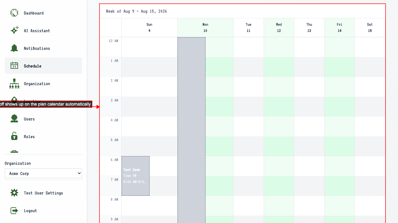Image resolution: width=398 pixels, height=223 pixels.
Task: Select Schedule in the sidebar
Action: 43,66
